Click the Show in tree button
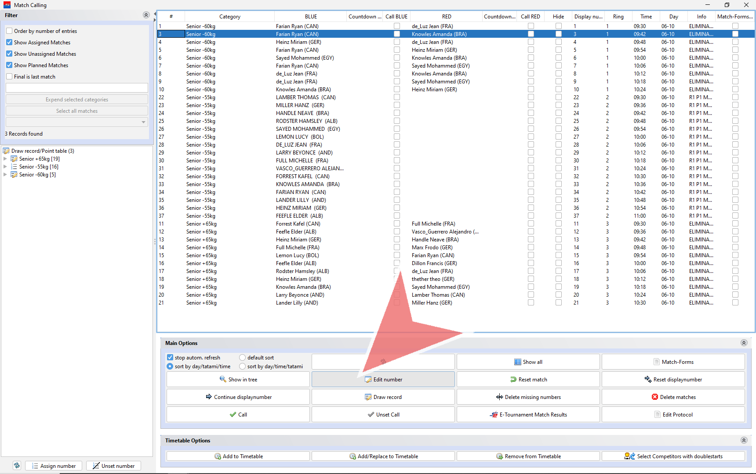The image size is (756, 474). pyautogui.click(x=238, y=380)
